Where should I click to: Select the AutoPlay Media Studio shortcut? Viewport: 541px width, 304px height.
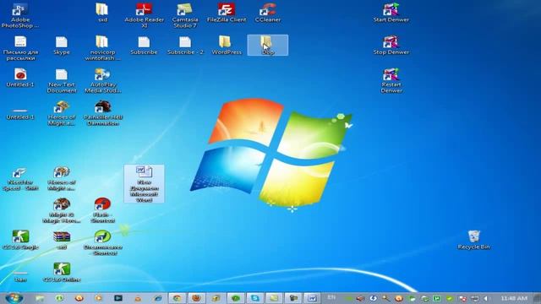[102, 81]
